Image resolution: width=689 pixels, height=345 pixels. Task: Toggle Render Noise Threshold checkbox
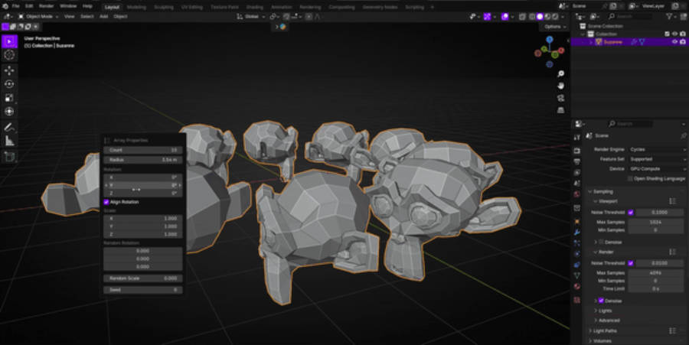point(631,263)
